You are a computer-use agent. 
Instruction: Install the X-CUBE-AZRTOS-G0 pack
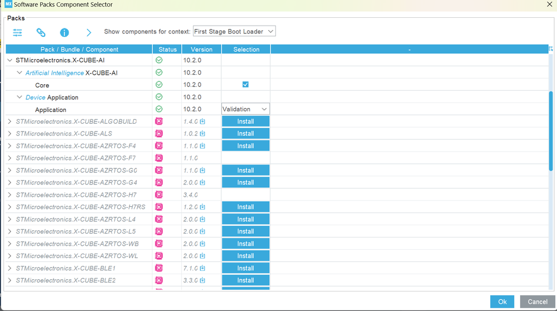pyautogui.click(x=245, y=171)
